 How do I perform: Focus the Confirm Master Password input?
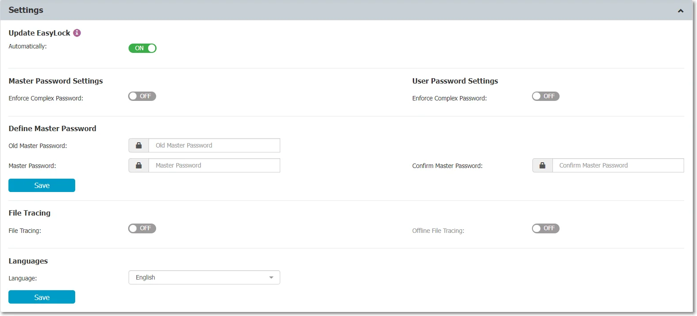[x=618, y=165]
